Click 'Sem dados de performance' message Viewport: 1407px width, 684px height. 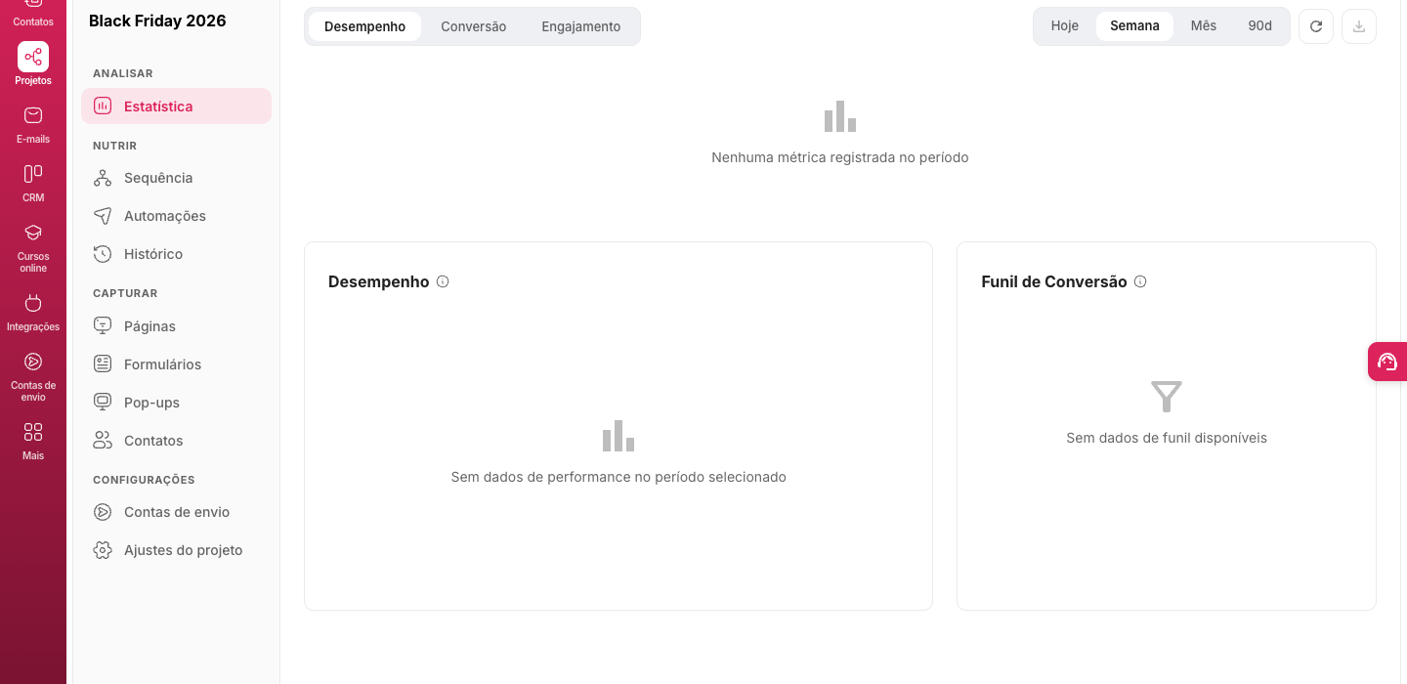[618, 477]
